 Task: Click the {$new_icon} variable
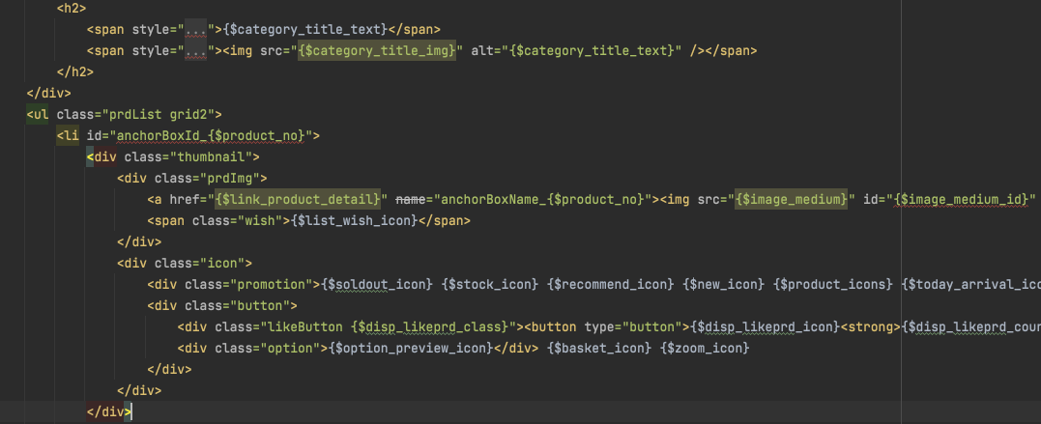click(724, 284)
